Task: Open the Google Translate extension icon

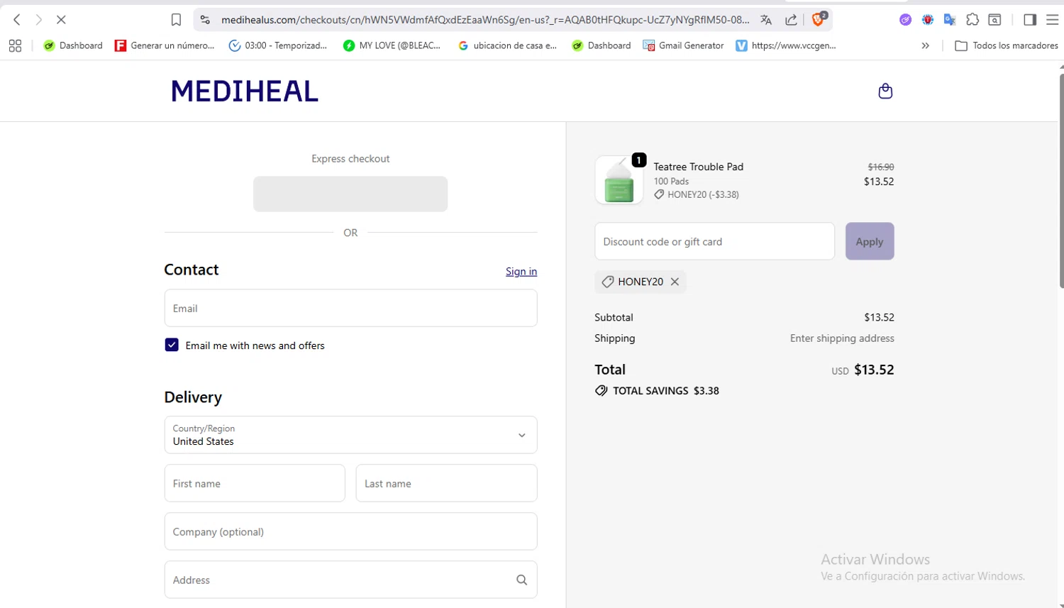Action: [x=950, y=20]
